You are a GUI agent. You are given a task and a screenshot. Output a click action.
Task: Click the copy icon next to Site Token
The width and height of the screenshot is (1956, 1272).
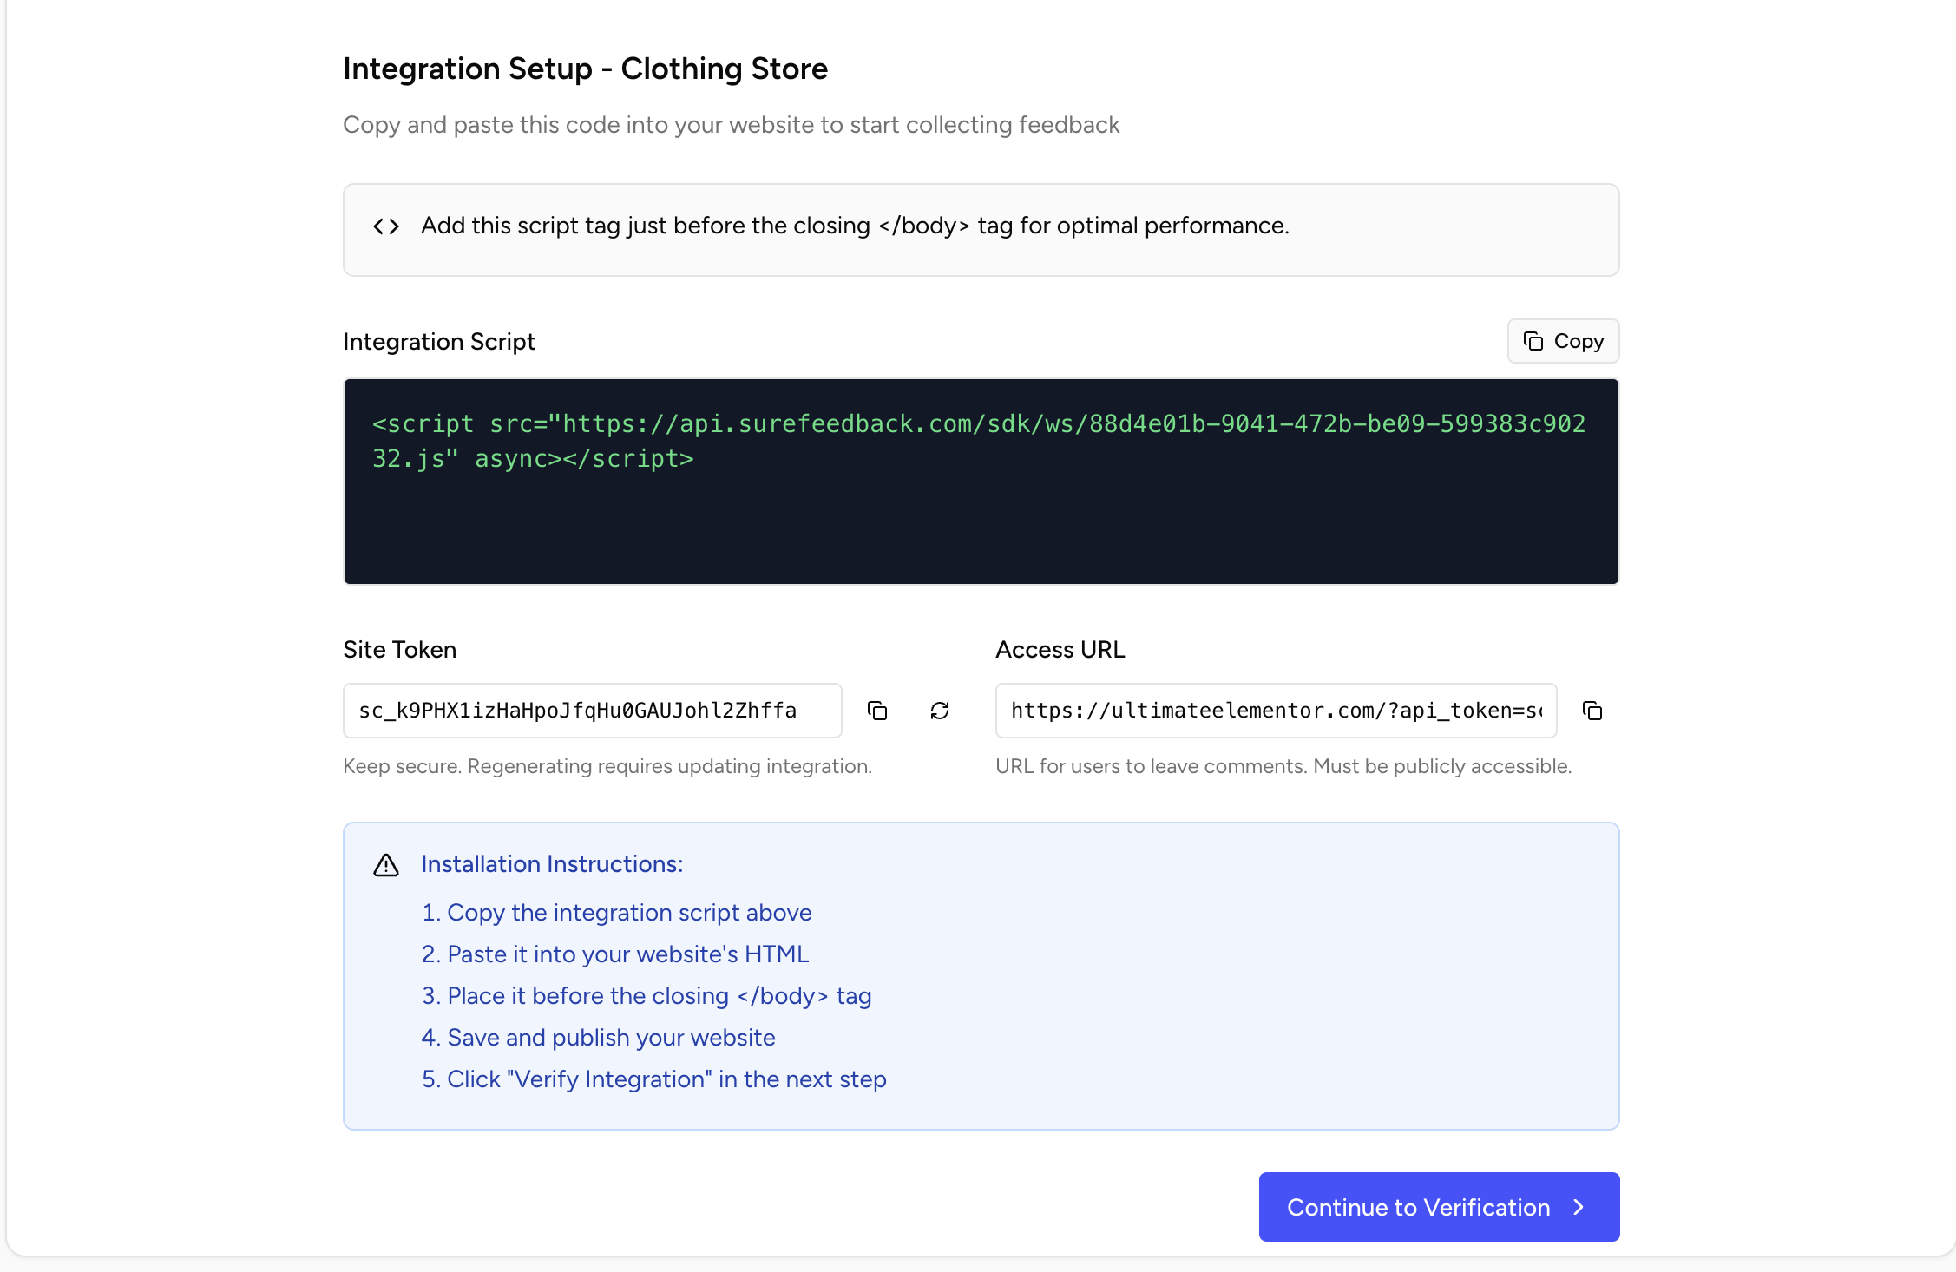coord(877,711)
